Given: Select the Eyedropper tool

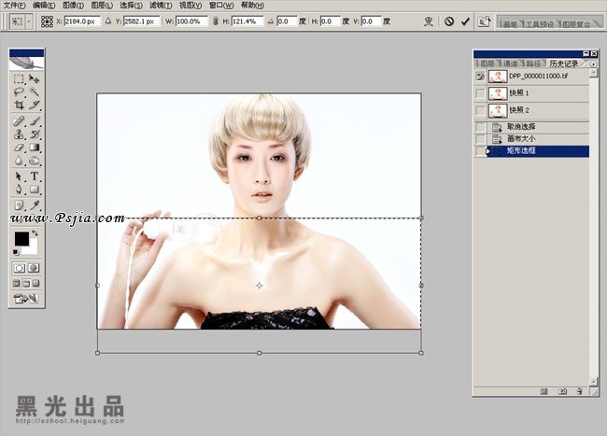Looking at the screenshot, I should 35,204.
